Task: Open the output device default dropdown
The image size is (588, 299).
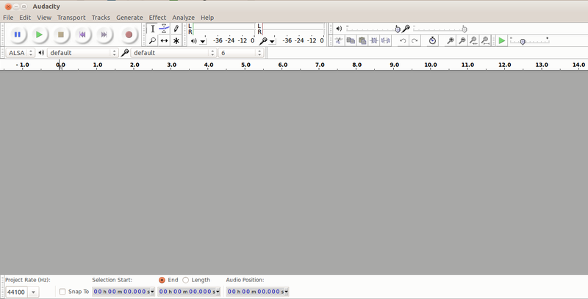Action: [83, 53]
